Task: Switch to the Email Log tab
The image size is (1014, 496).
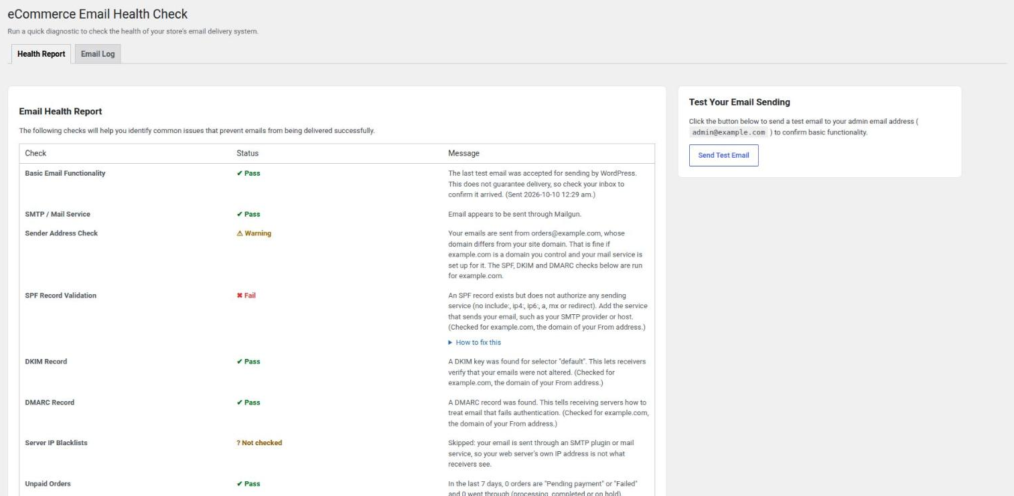Action: 98,54
